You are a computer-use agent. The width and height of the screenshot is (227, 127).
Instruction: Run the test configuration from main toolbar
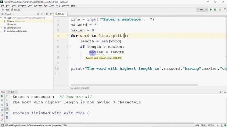(x=211, y=10)
